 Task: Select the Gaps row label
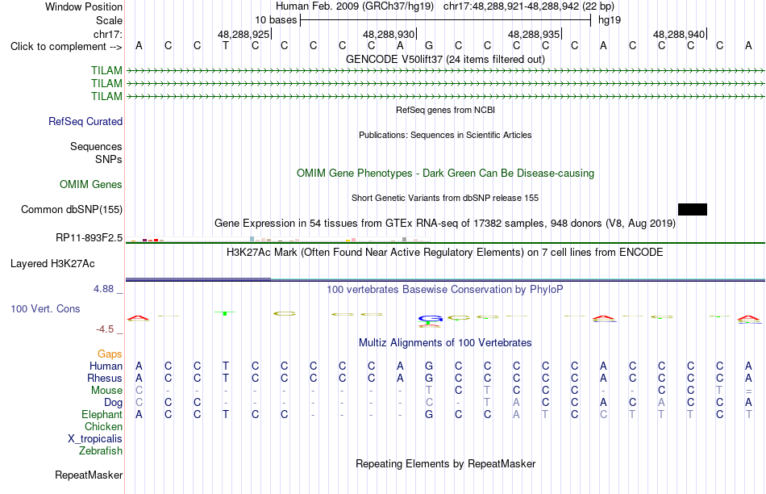pos(110,354)
